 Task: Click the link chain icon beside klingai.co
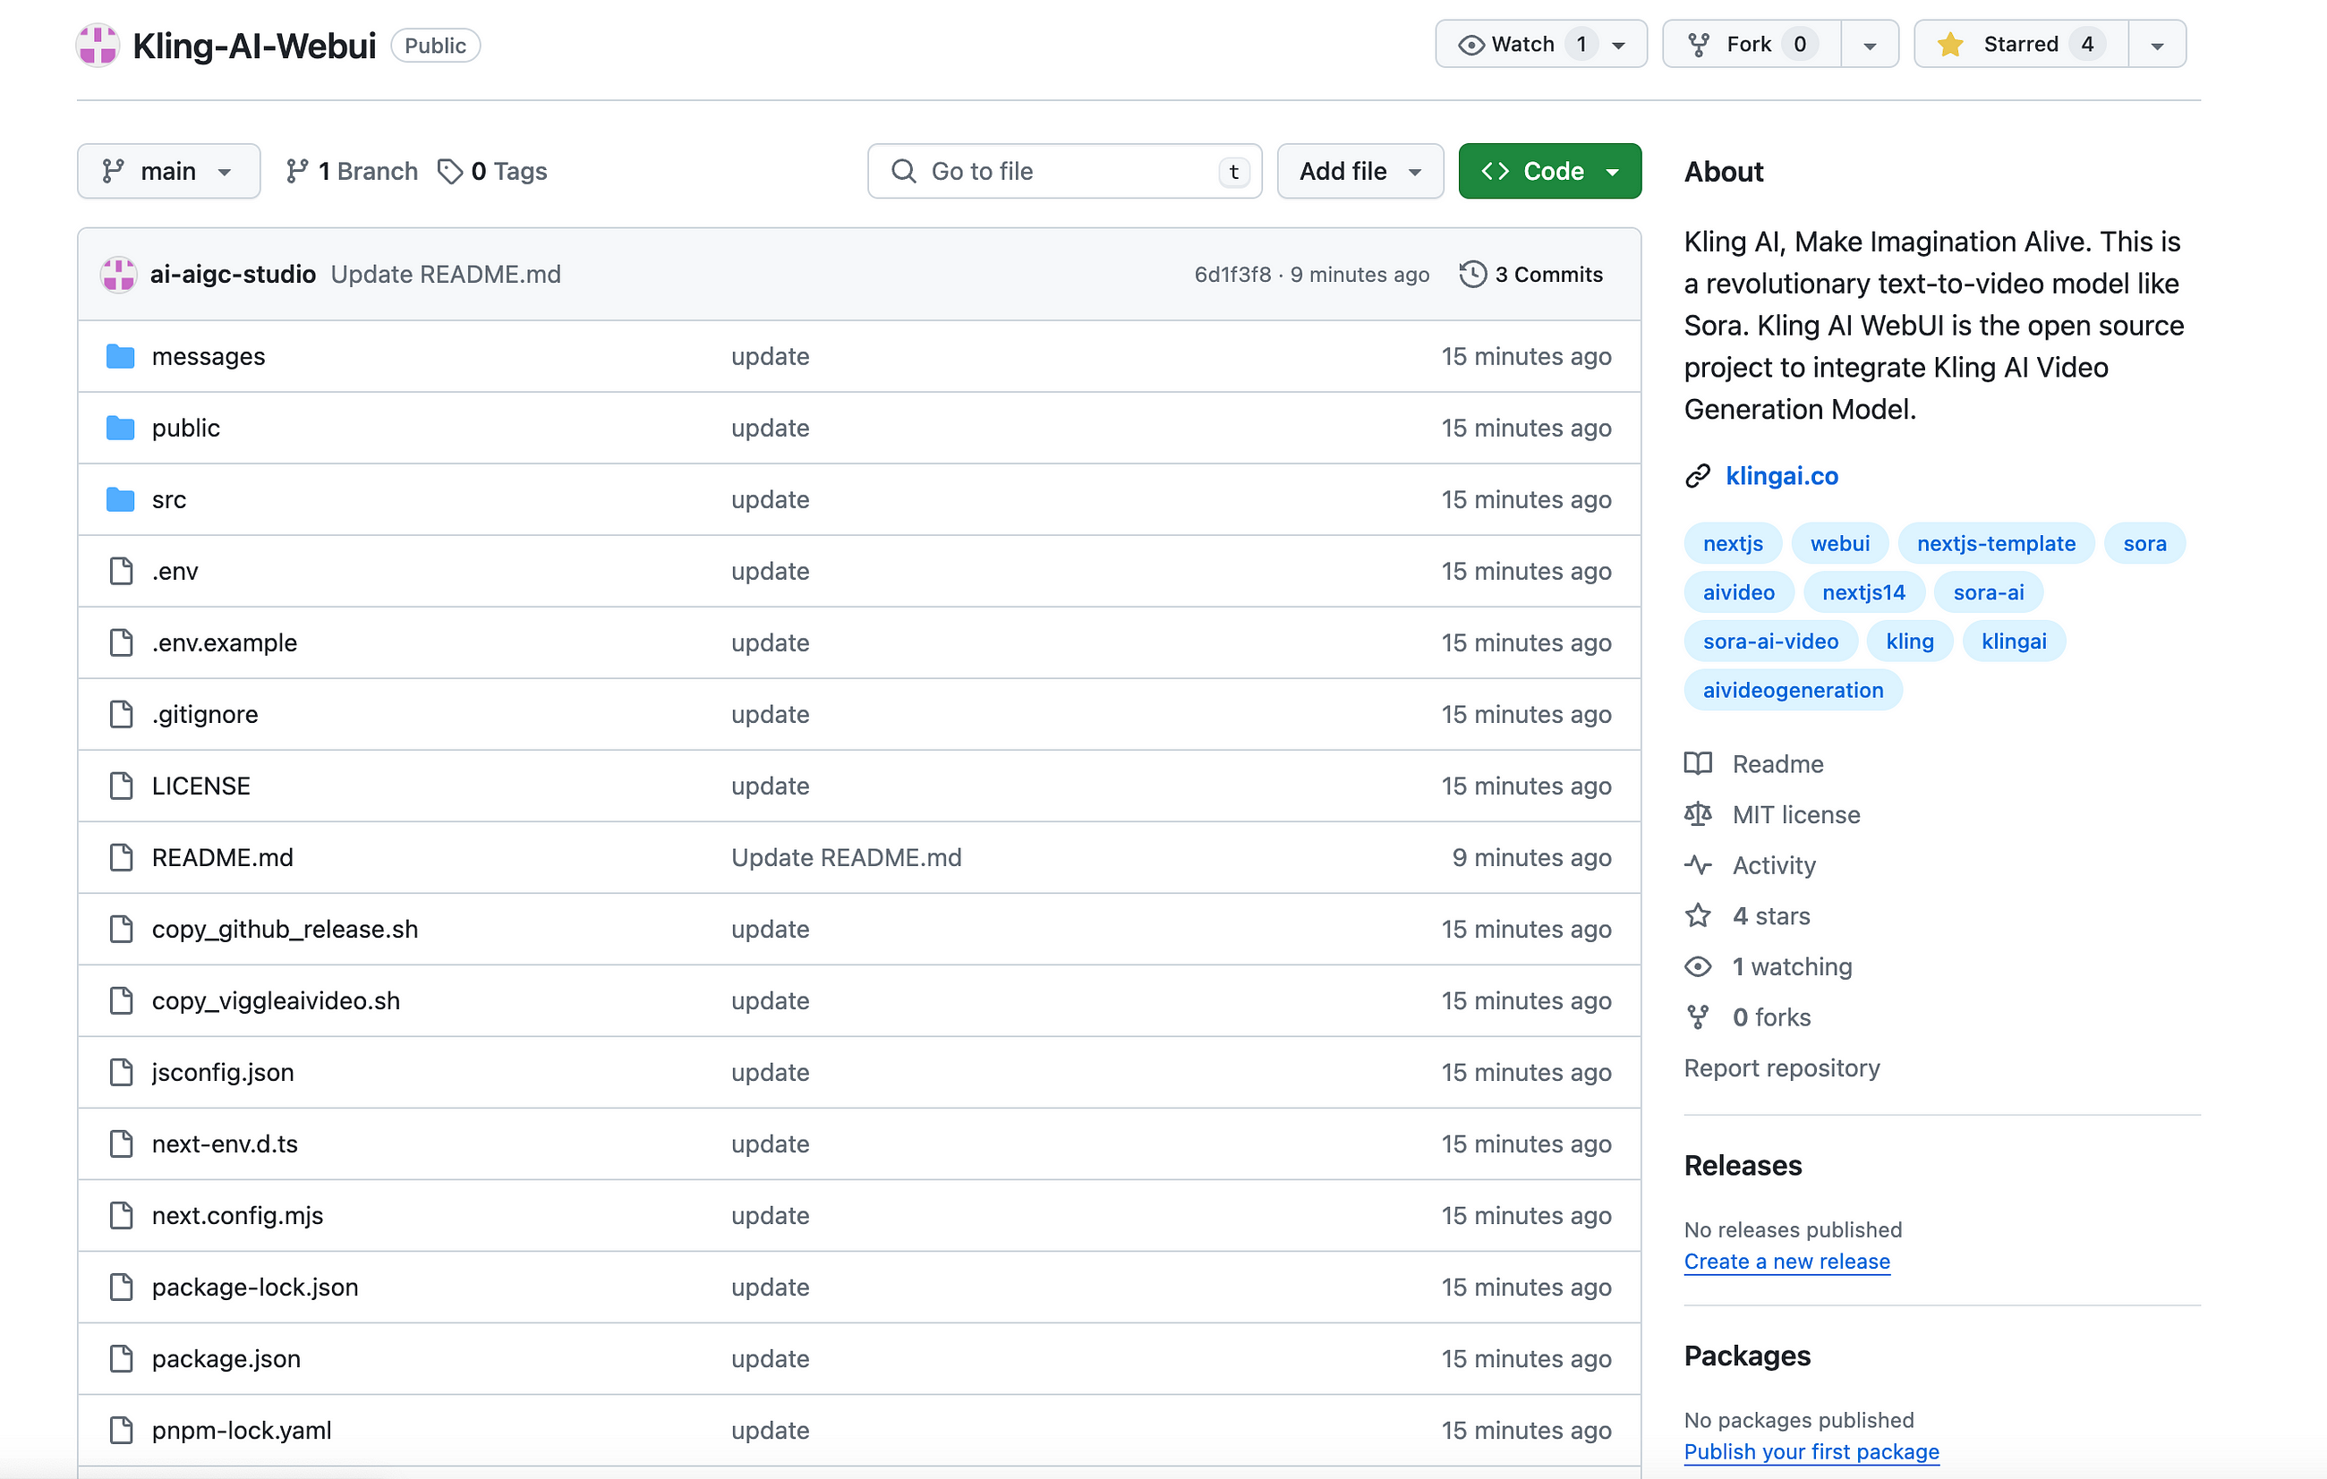coord(1698,476)
